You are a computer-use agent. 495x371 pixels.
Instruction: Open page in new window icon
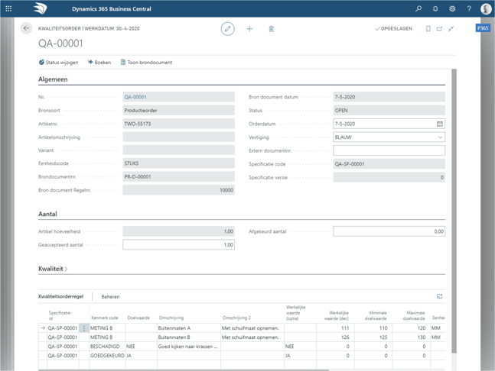coord(439,29)
